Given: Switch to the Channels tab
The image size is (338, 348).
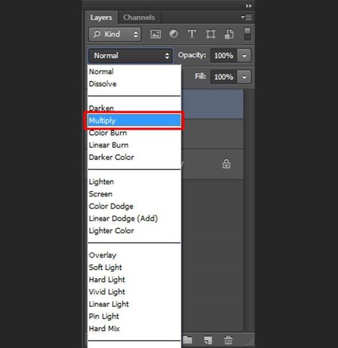Looking at the screenshot, I should click(139, 17).
